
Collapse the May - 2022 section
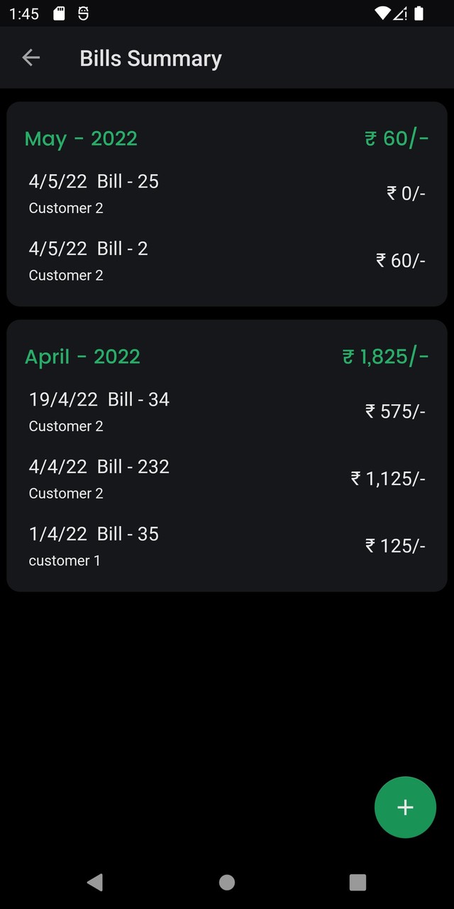tap(80, 138)
